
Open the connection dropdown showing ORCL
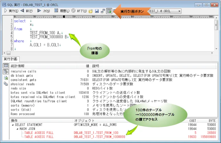tap(179, 11)
